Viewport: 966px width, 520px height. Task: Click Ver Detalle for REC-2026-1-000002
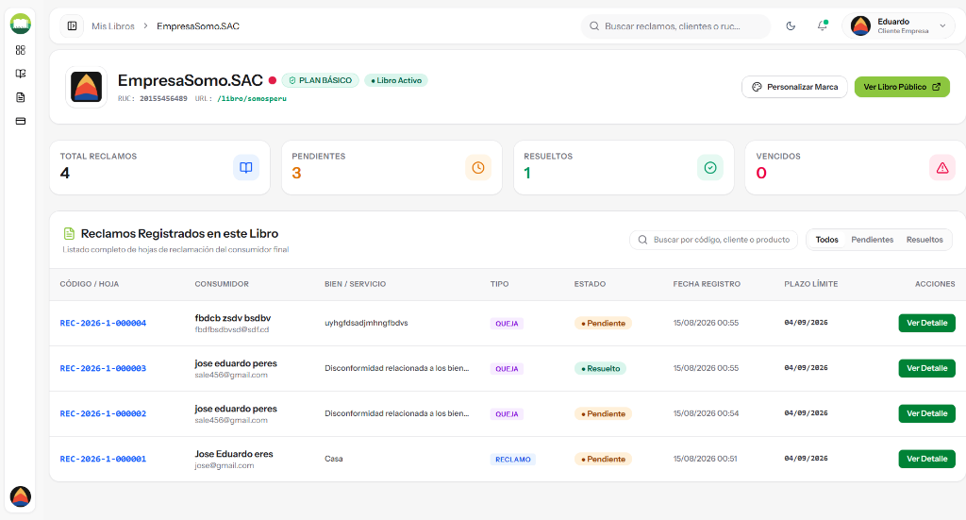pyautogui.click(x=926, y=413)
